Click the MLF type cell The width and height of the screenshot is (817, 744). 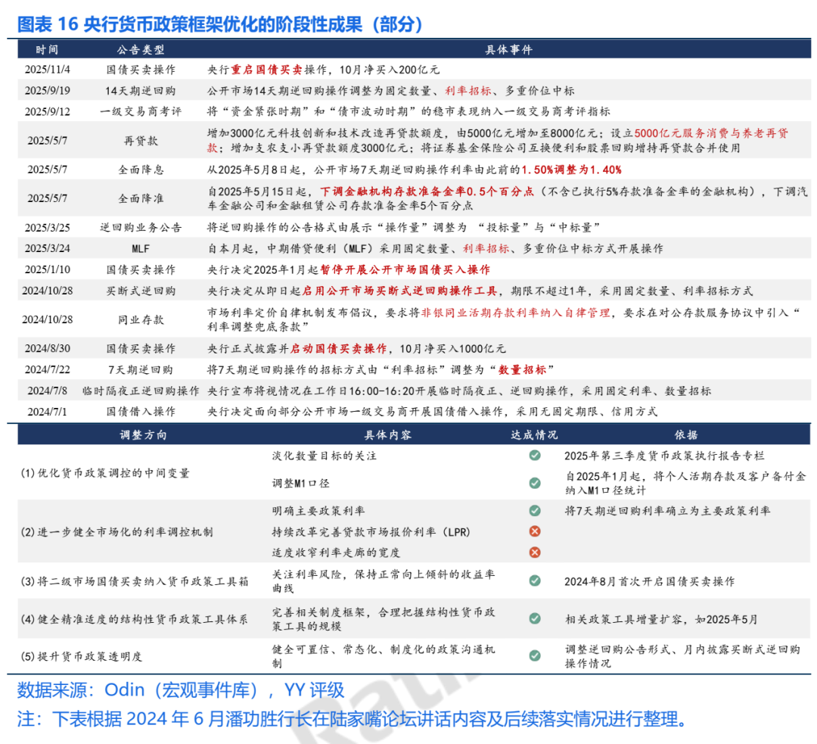coord(141,249)
